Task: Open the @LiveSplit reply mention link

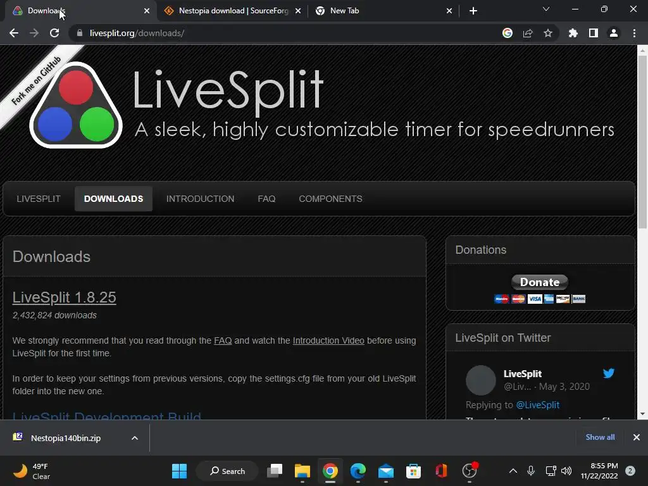Action: (538, 405)
